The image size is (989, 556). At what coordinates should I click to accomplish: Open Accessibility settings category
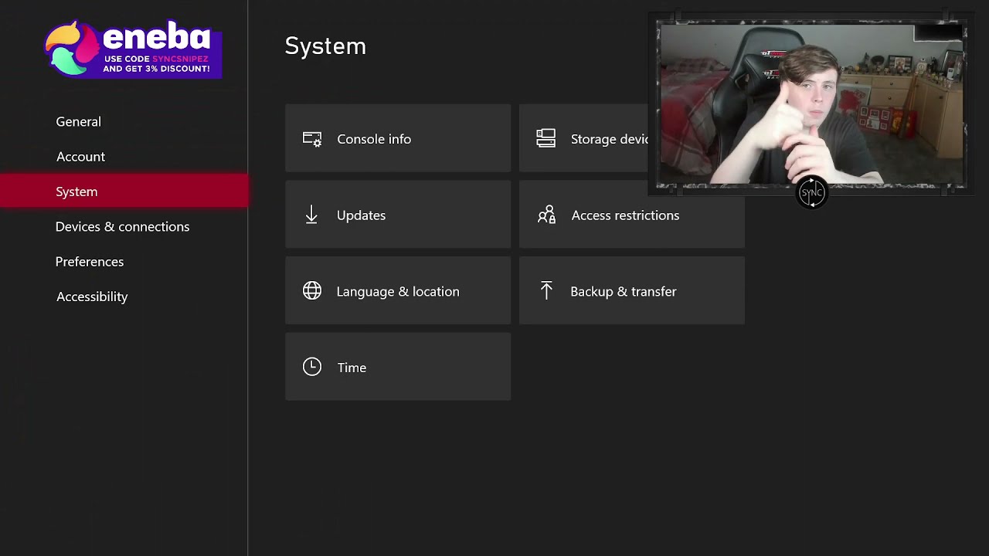(x=92, y=297)
